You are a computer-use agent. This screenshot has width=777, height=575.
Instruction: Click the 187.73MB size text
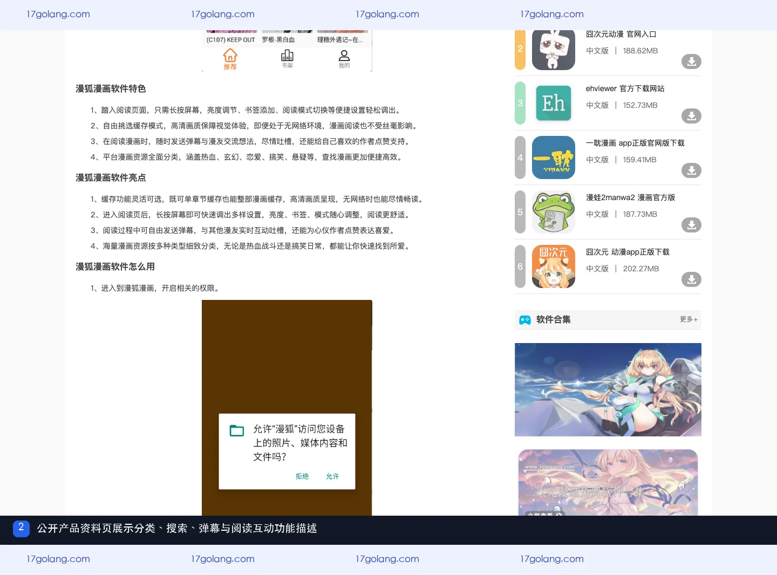pos(640,214)
